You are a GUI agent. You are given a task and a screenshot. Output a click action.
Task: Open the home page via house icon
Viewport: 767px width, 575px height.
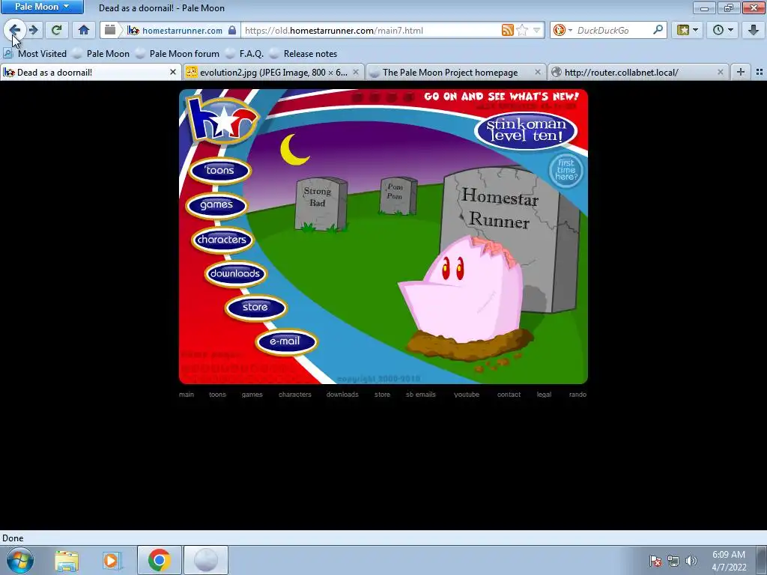[84, 30]
